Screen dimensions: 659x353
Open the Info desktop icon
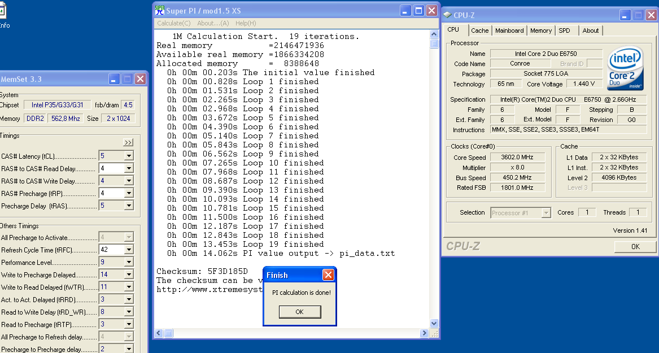[3, 16]
